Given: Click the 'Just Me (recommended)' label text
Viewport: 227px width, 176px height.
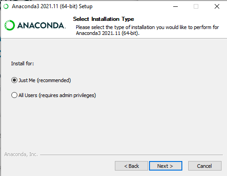Looking at the screenshot, I should tap(45, 80).
